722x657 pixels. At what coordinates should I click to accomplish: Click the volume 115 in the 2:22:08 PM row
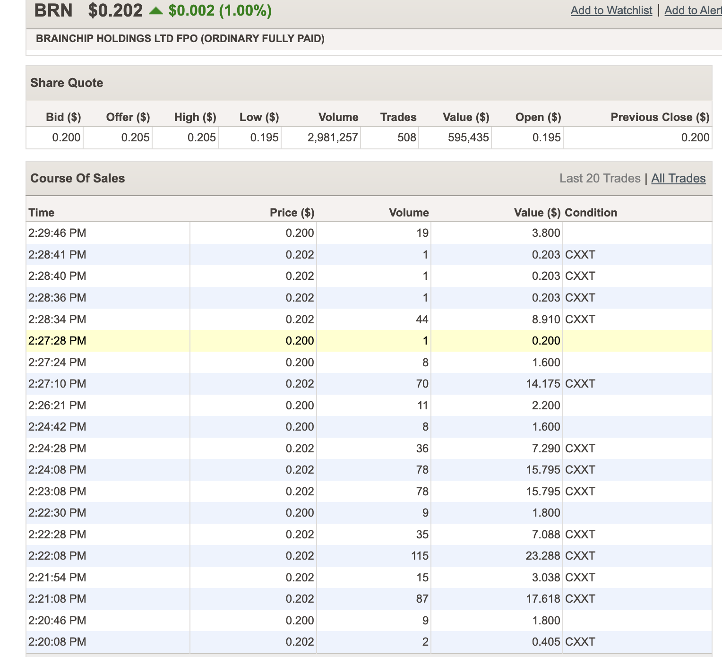coord(420,556)
